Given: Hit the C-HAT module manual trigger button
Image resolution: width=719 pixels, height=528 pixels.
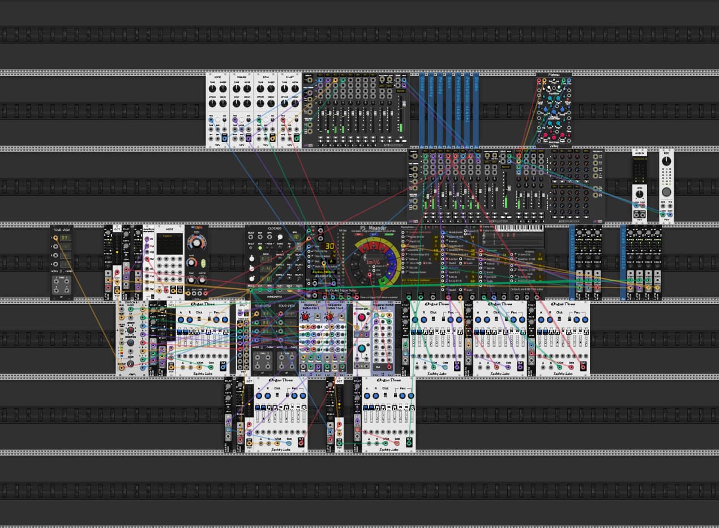Looking at the screenshot, I should [289, 119].
